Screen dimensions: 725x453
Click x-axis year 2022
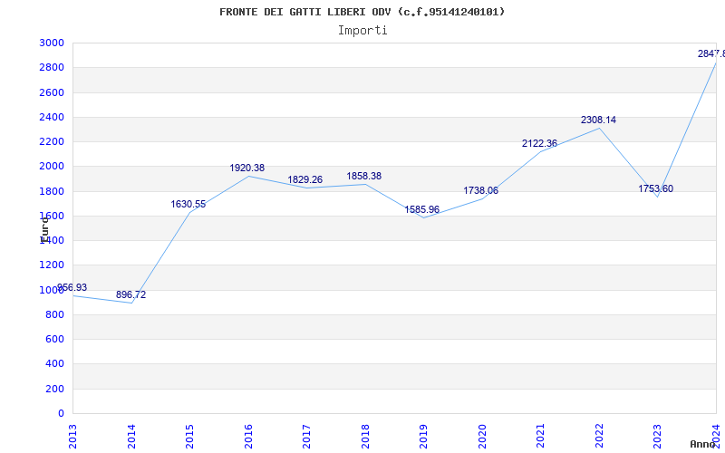click(599, 436)
